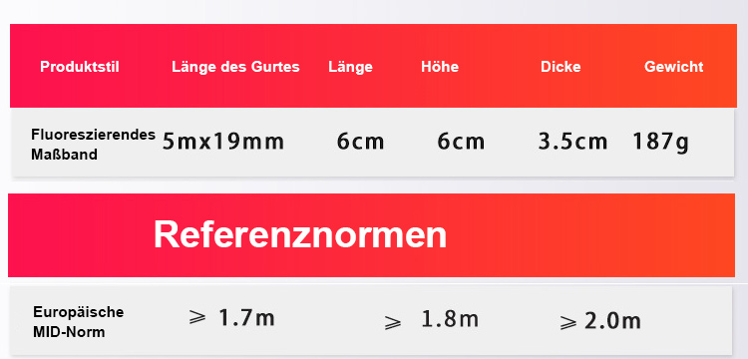The image size is (748, 359).
Task: Click the Länge column header
Action: (x=351, y=67)
